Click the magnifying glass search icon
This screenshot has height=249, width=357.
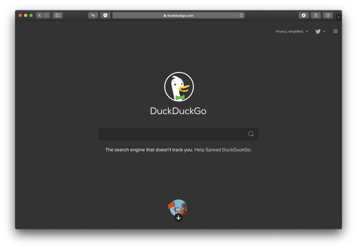click(251, 134)
